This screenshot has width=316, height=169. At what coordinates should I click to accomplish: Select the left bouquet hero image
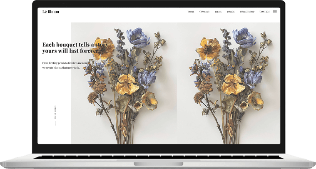[124, 83]
